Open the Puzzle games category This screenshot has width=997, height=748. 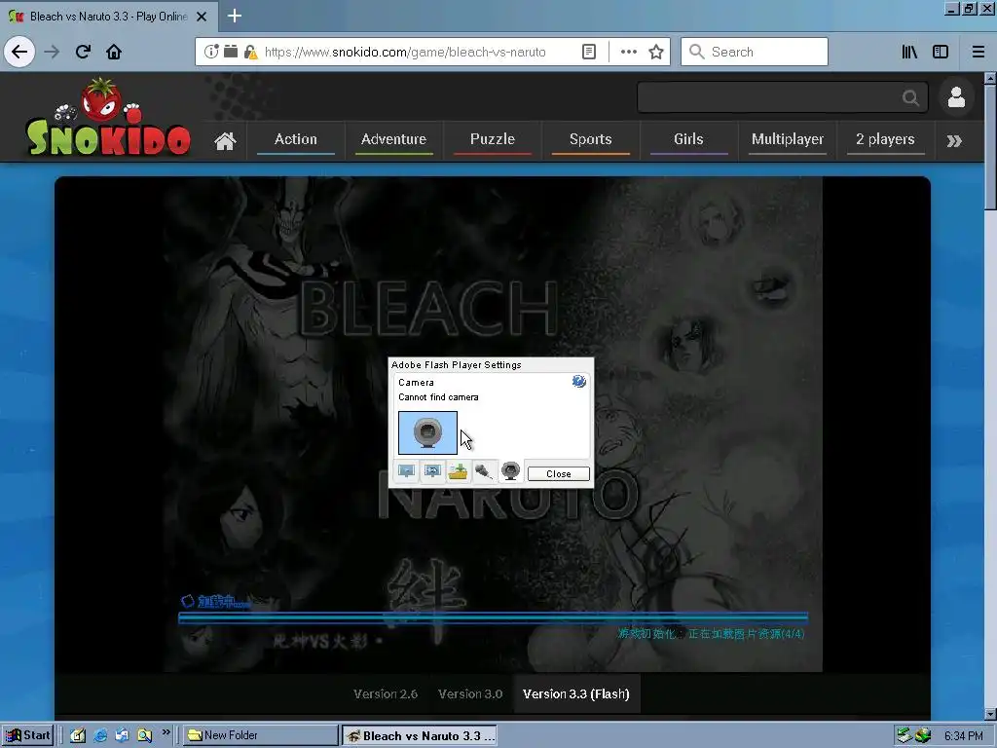pos(492,139)
